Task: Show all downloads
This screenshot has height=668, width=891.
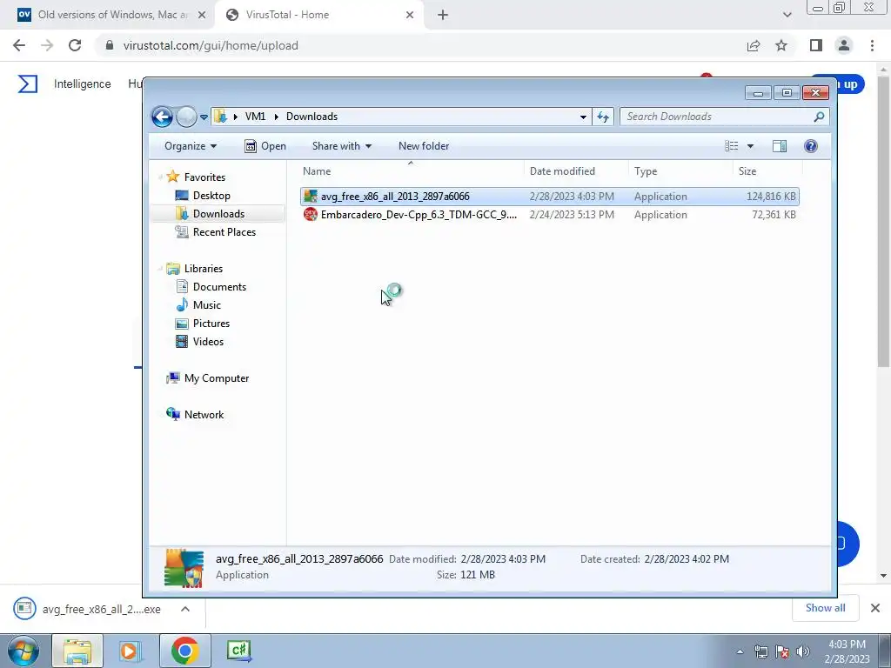Action: 825,608
